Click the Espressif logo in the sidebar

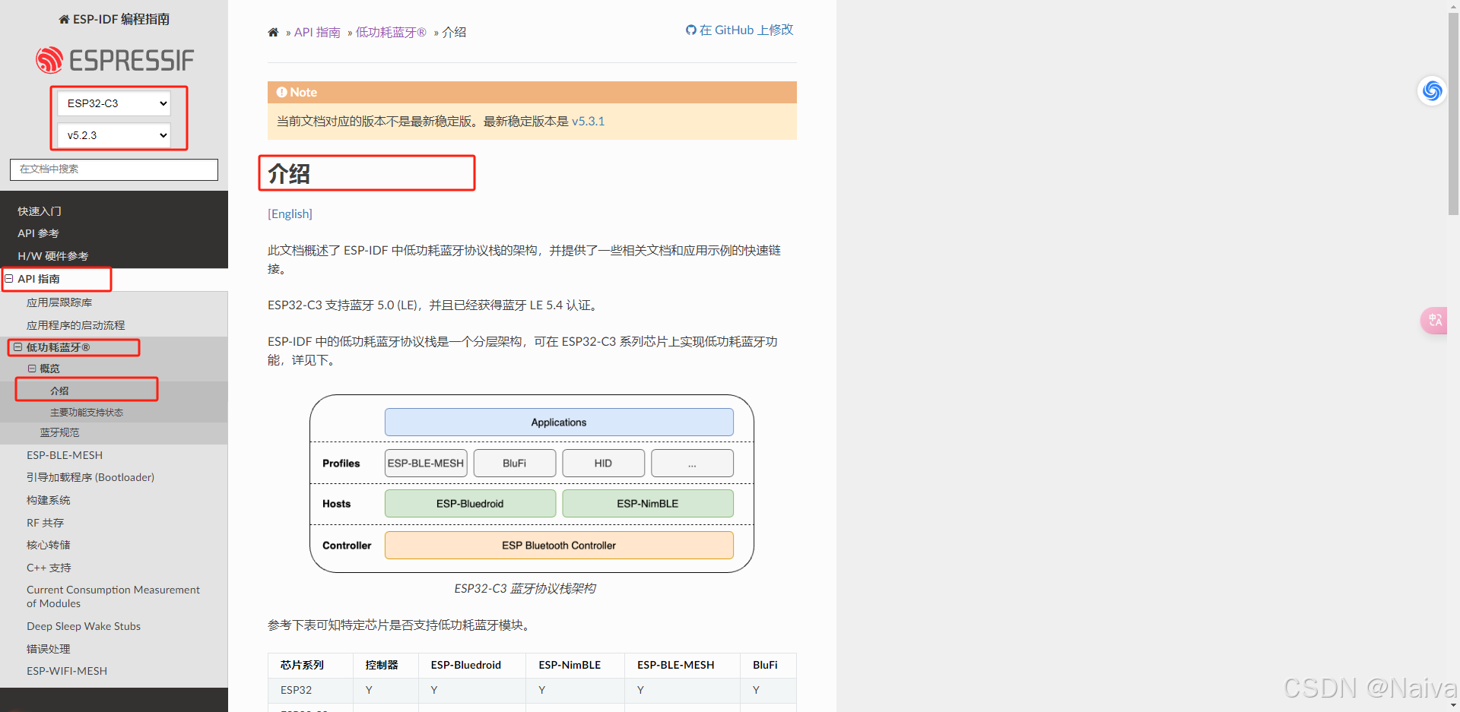pos(113,59)
